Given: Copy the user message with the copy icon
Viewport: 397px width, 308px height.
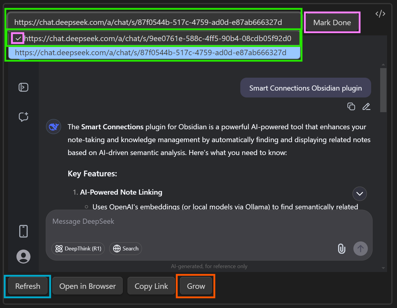Looking at the screenshot, I should (x=351, y=106).
